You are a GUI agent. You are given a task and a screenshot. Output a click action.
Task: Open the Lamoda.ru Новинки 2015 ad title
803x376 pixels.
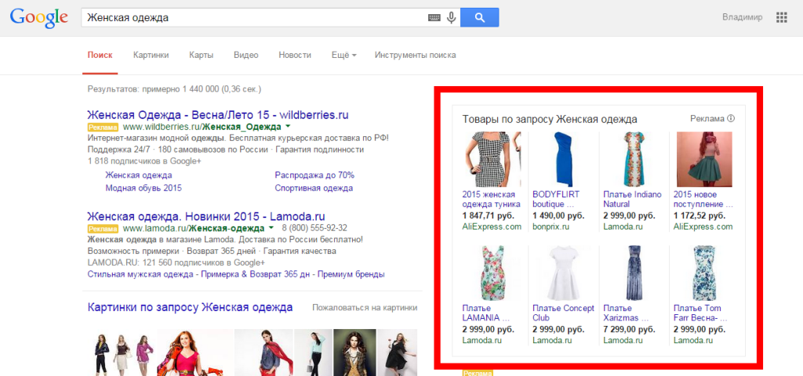[x=206, y=216]
